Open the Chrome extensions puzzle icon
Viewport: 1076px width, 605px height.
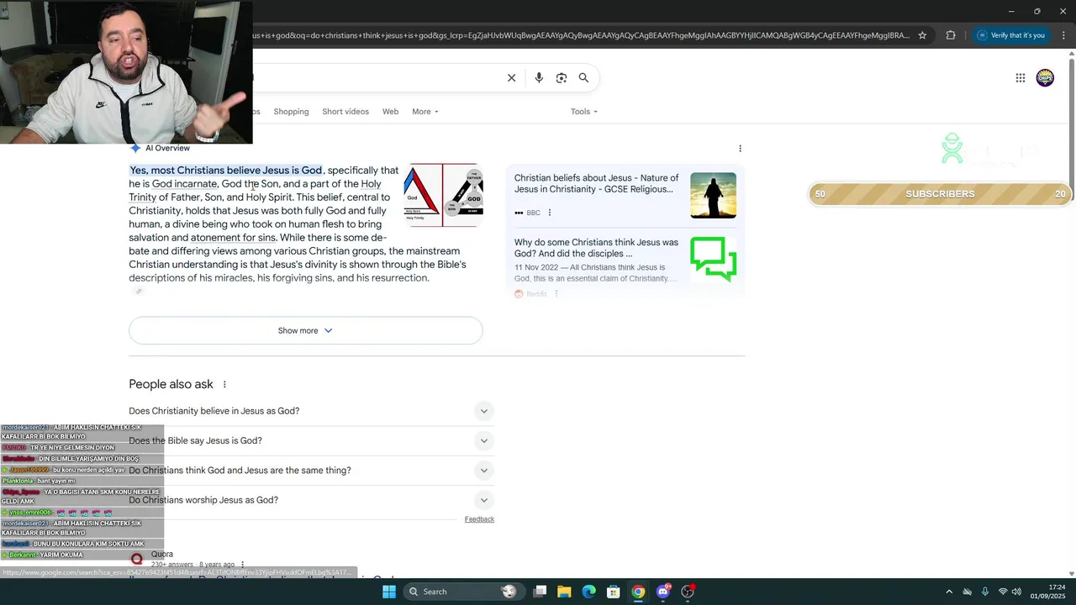coord(951,35)
